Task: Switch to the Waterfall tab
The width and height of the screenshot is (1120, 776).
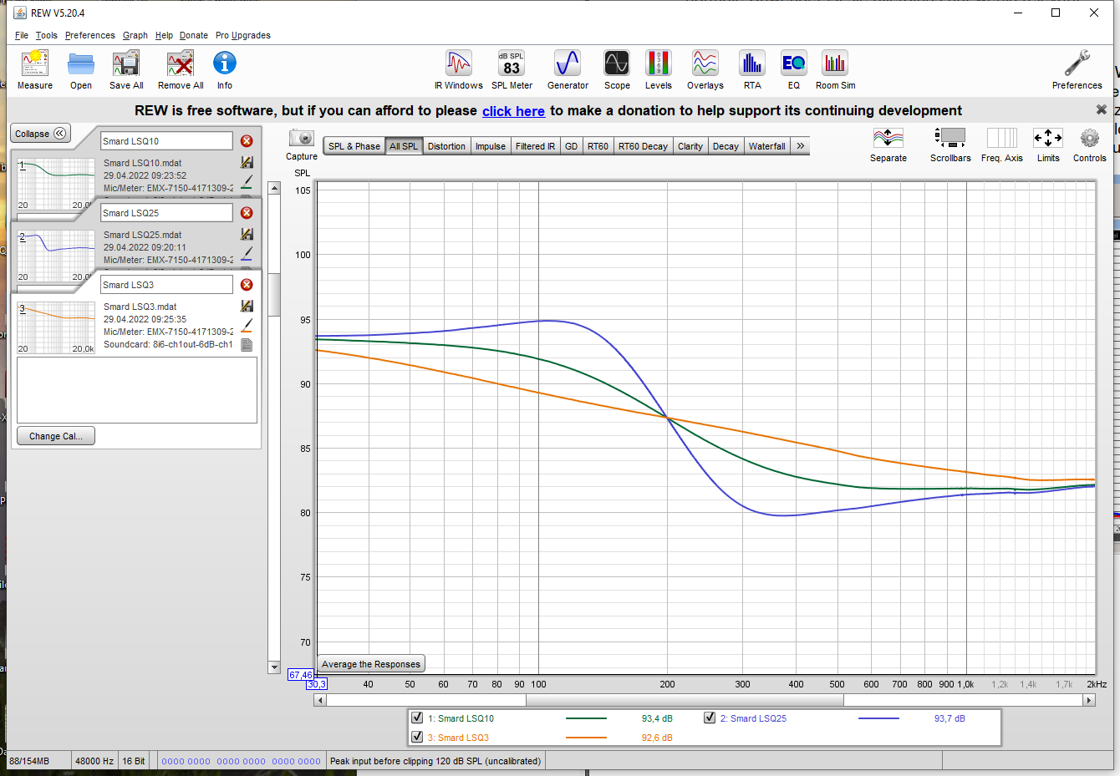Action: coord(766,146)
